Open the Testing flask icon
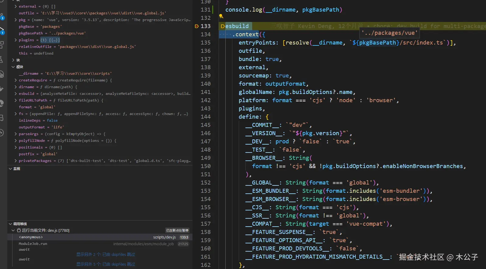Viewport: 486px width, 269px height. (2, 59)
